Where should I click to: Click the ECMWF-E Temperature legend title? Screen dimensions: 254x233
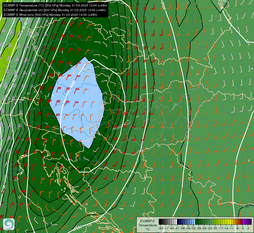(x=147, y=223)
